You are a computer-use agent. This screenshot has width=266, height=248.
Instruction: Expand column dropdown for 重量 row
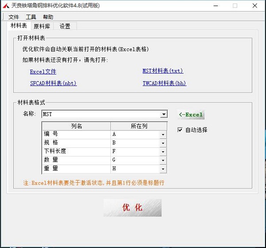[x=163, y=169]
